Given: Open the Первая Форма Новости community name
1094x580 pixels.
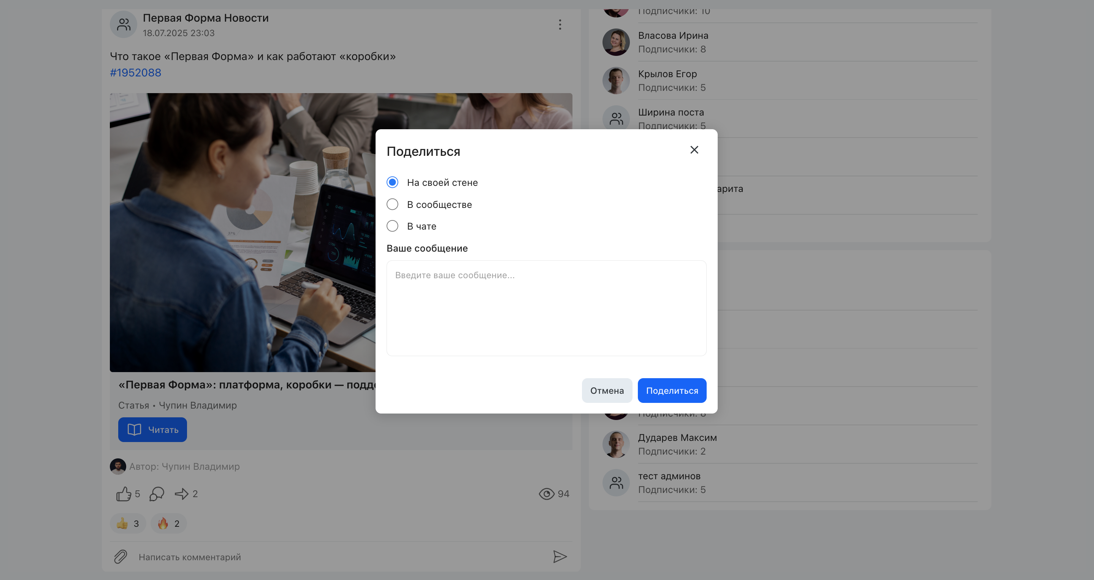Looking at the screenshot, I should [x=206, y=18].
